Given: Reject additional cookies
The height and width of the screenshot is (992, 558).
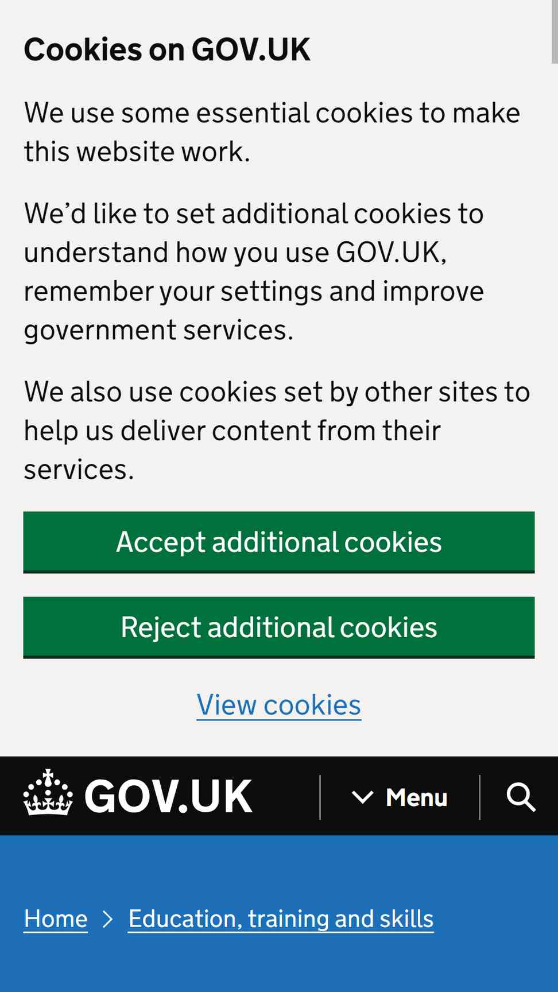Looking at the screenshot, I should tap(279, 627).
